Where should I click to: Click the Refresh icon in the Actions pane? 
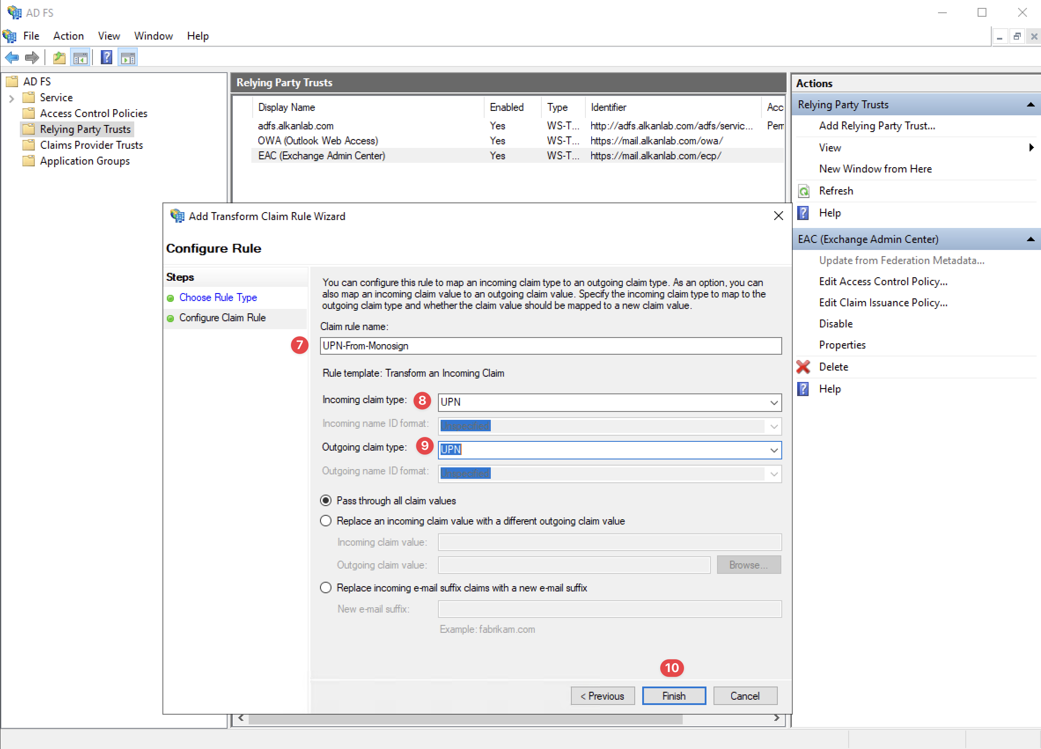point(803,191)
